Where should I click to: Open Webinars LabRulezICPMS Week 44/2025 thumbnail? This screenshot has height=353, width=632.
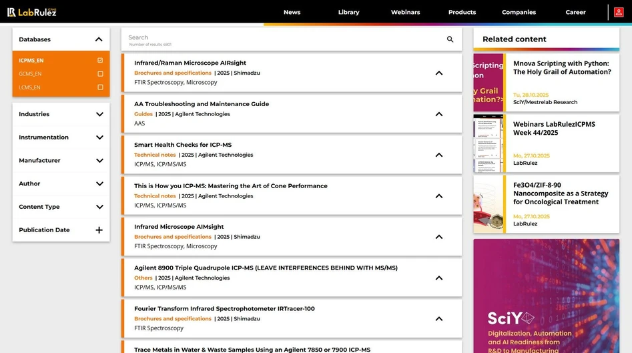[x=488, y=143]
